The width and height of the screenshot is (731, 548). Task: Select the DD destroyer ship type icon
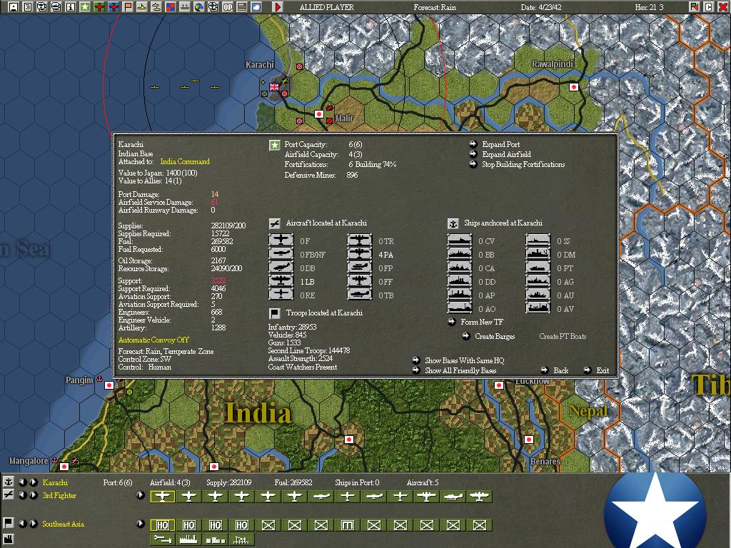pos(460,281)
